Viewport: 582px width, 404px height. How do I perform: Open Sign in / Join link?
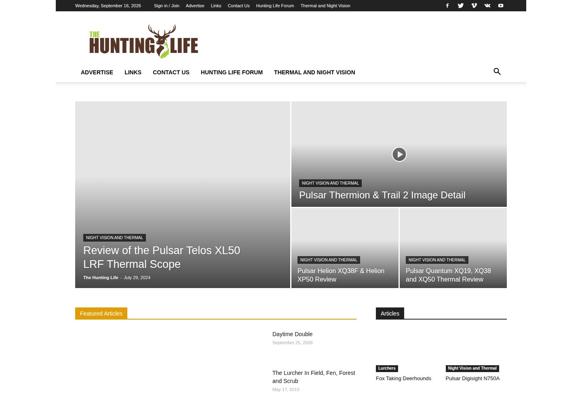coord(167,6)
